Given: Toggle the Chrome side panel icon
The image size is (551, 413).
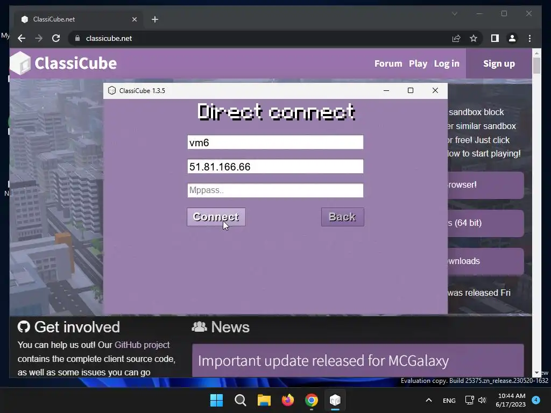Looking at the screenshot, I should [x=495, y=38].
